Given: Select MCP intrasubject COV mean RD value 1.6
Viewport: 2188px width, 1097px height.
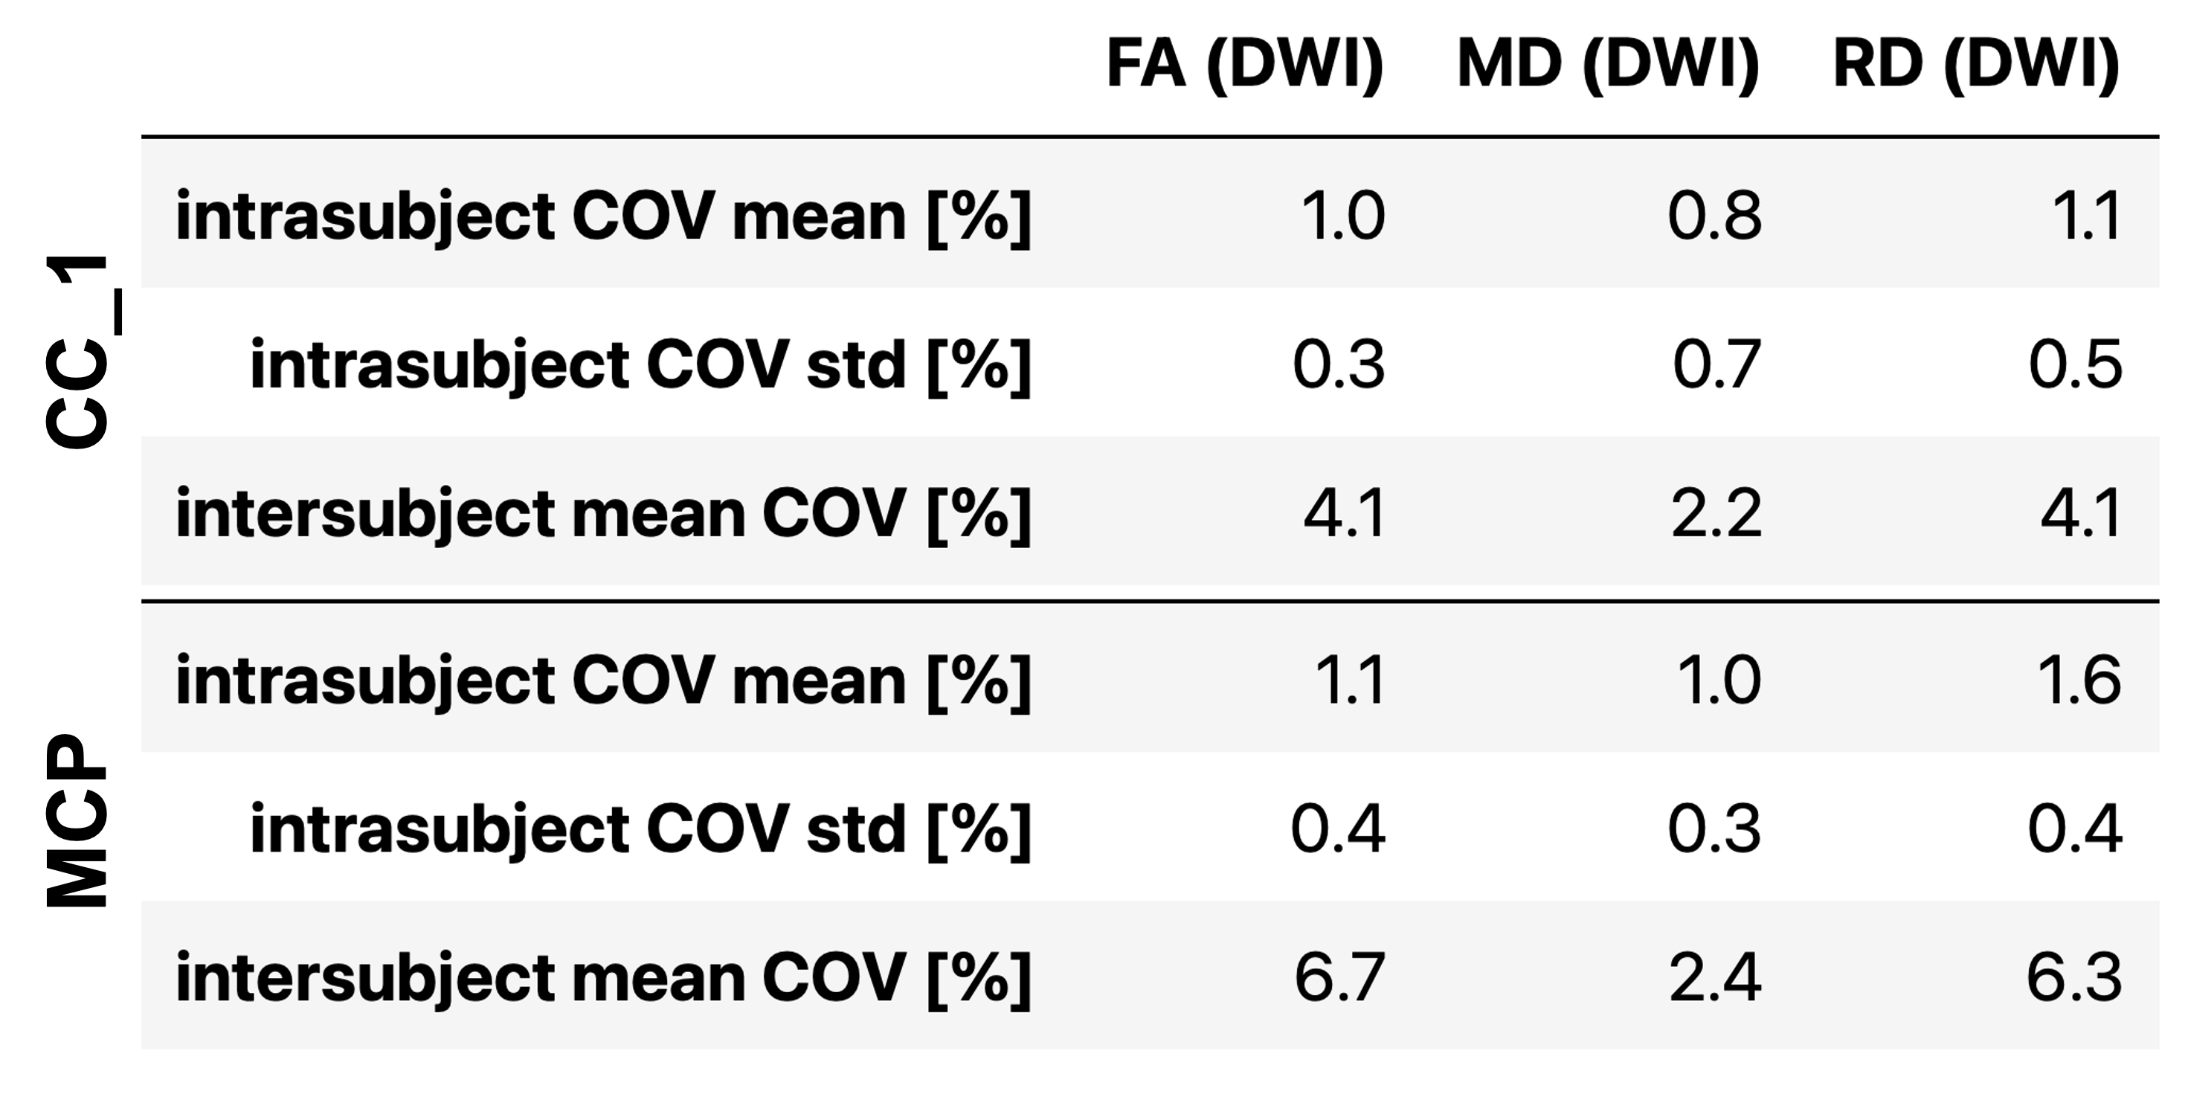Looking at the screenshot, I should click(2079, 681).
